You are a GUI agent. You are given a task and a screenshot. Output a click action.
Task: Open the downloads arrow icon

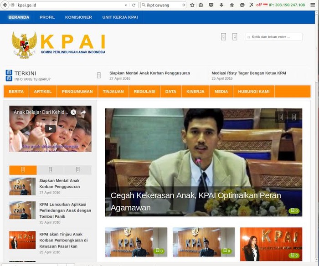point(221,5)
